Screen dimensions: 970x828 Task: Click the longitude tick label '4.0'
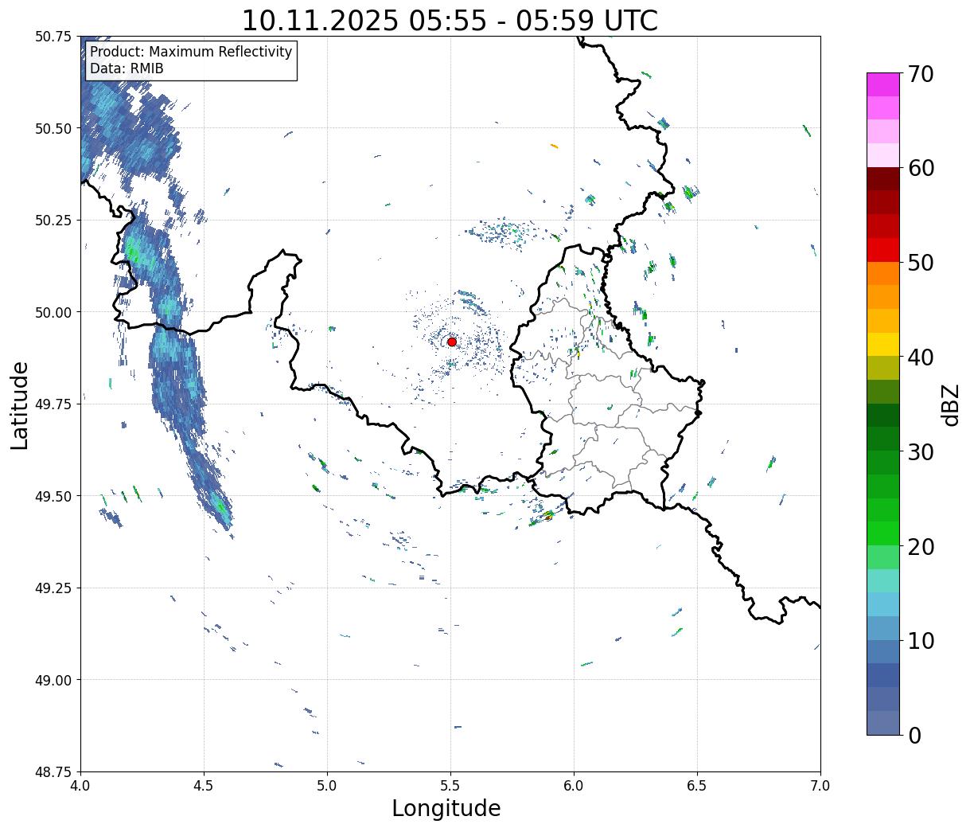[x=80, y=786]
